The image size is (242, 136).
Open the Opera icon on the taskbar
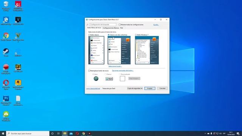pos(77,133)
